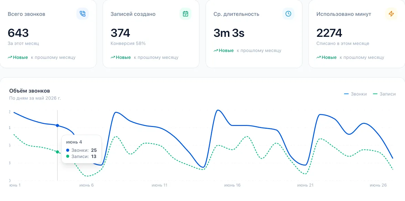
Task: Select the июнь 16 label on chart axis
Action: pyautogui.click(x=232, y=185)
